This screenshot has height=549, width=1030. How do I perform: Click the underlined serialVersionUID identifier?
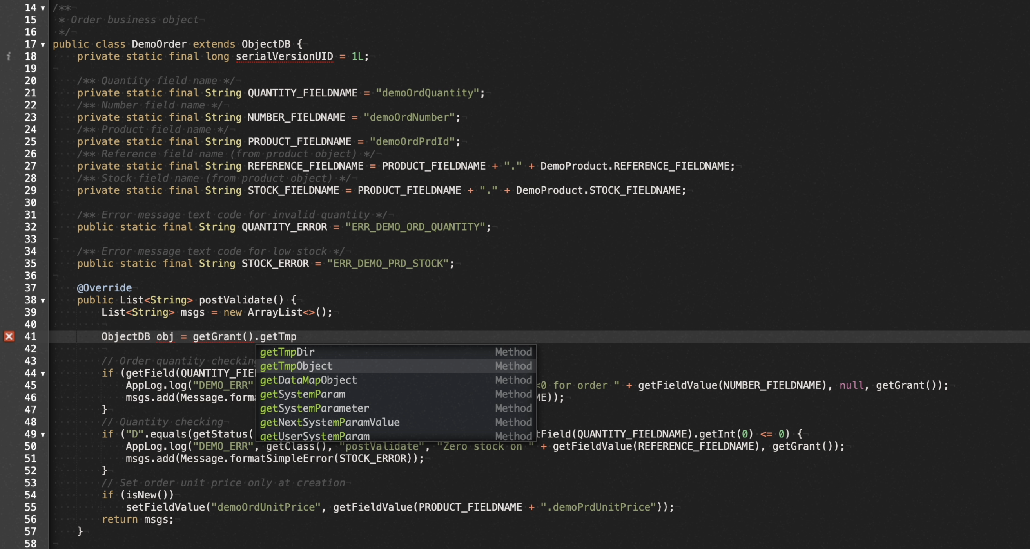click(x=284, y=56)
